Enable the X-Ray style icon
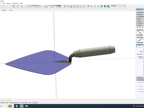The image size is (144, 108). [x=88, y=6]
